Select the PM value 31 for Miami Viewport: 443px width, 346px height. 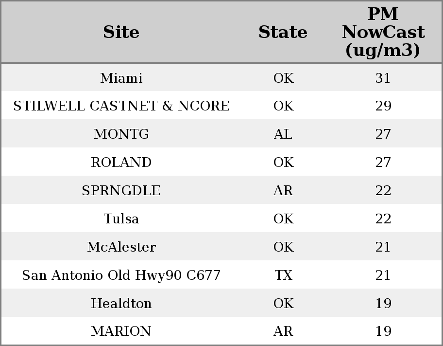383,78
